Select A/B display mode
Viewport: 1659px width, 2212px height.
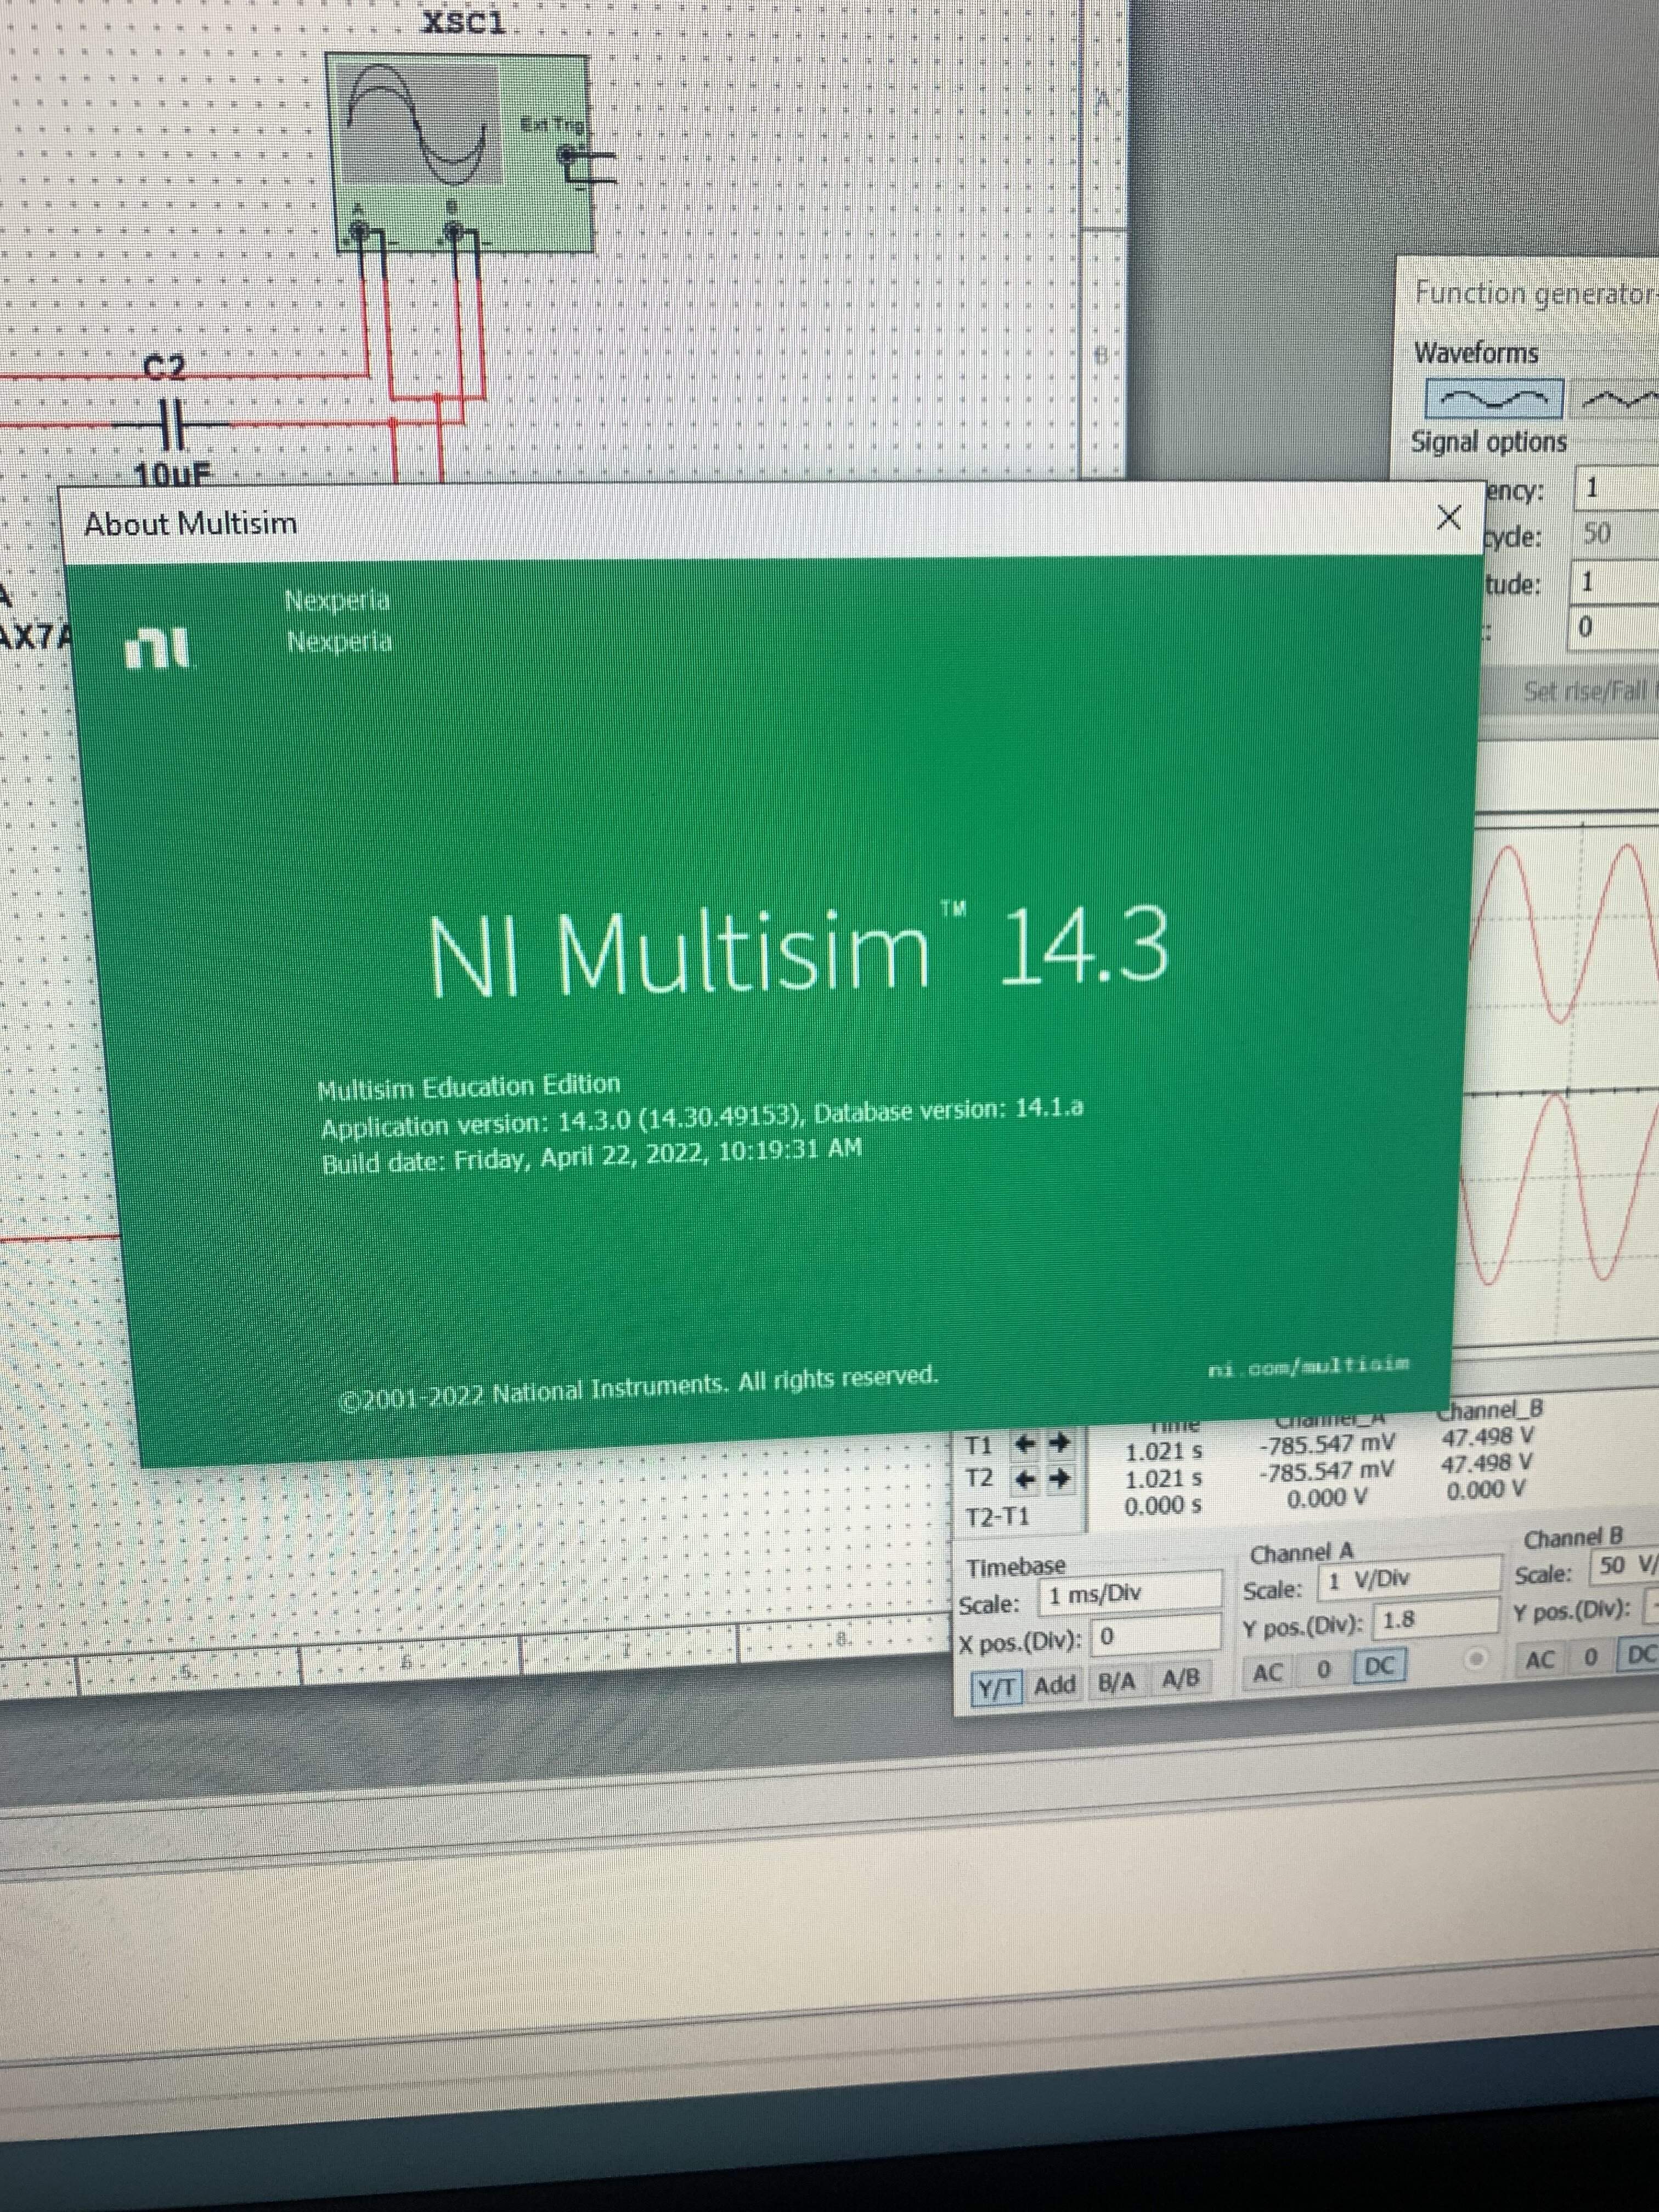point(1180,1679)
